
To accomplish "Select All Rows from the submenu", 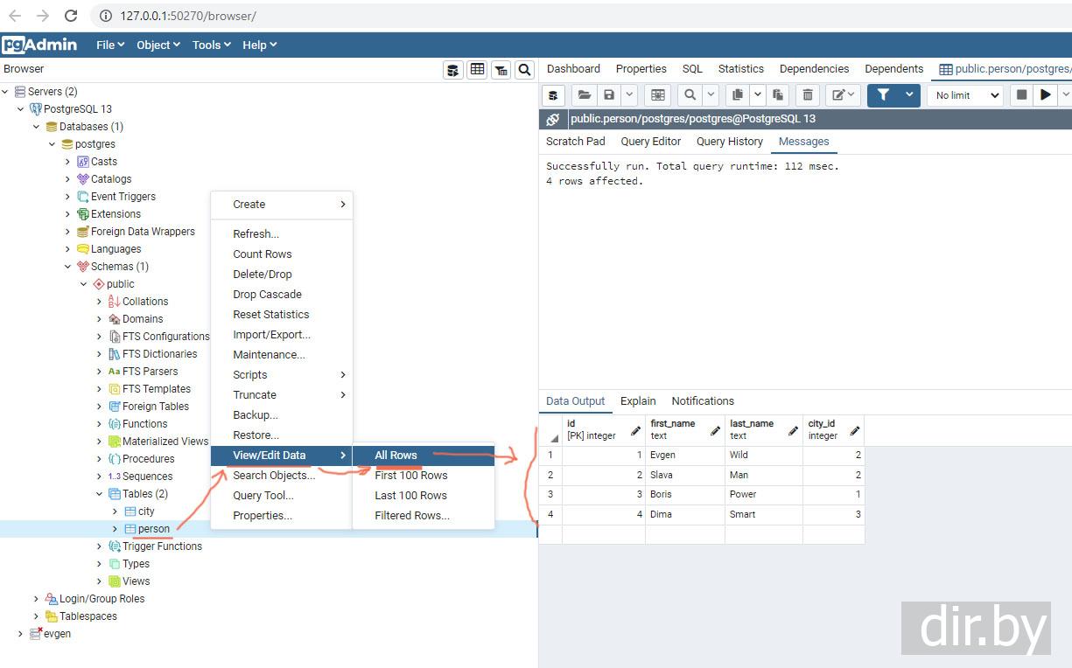I will click(x=396, y=456).
